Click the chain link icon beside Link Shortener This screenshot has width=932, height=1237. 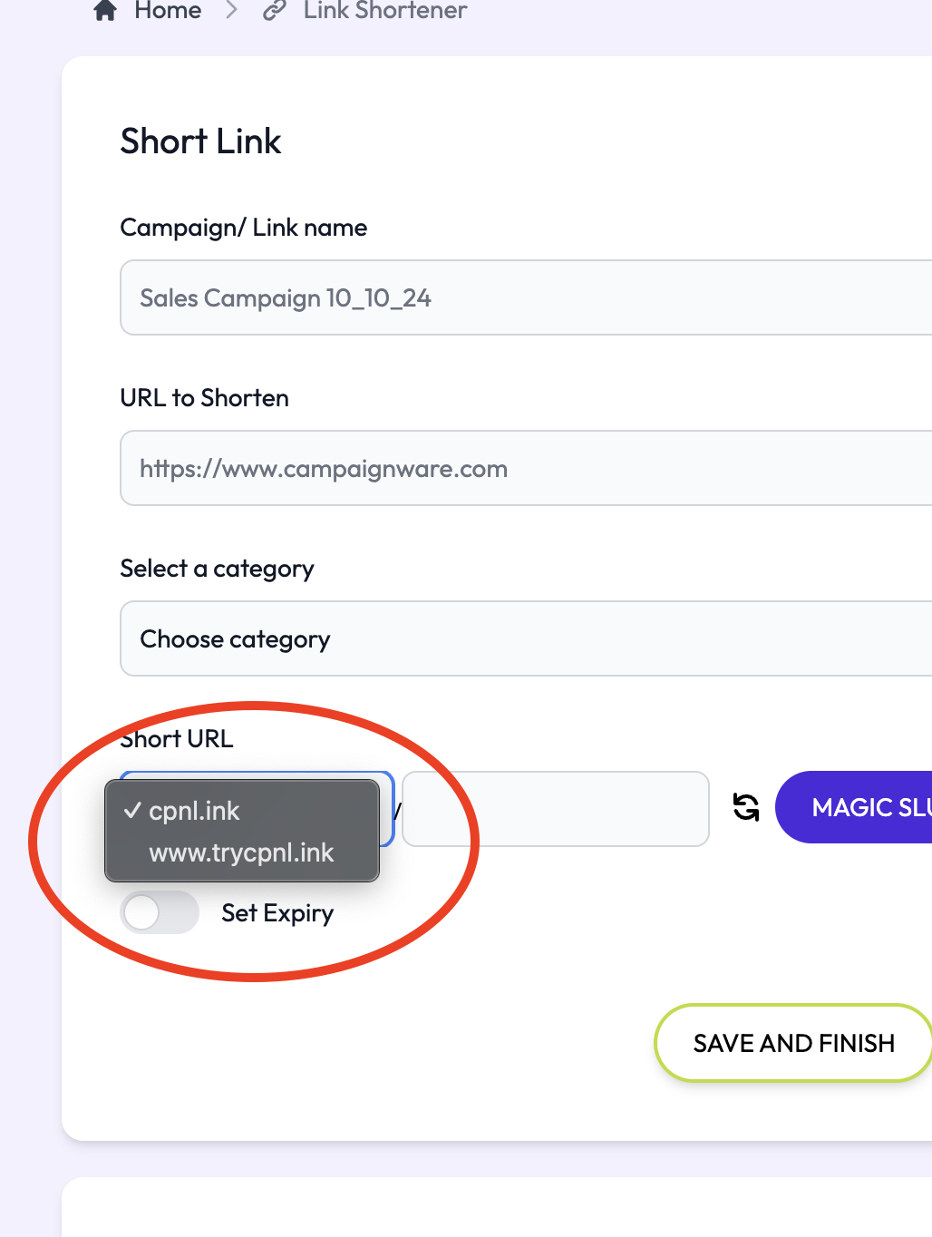tap(274, 11)
